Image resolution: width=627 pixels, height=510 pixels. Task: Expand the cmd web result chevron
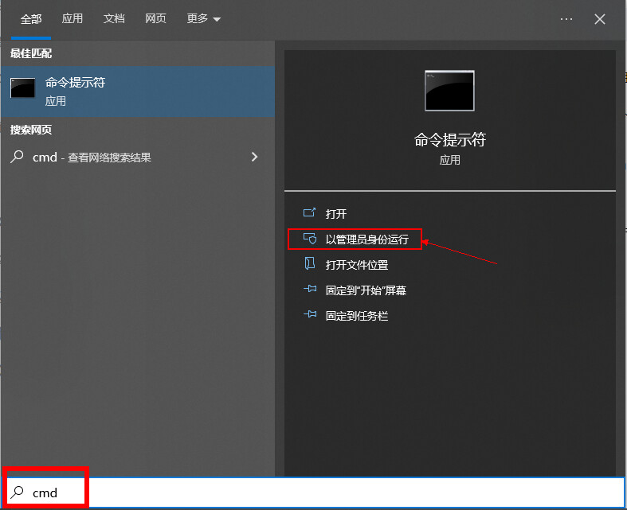point(254,157)
